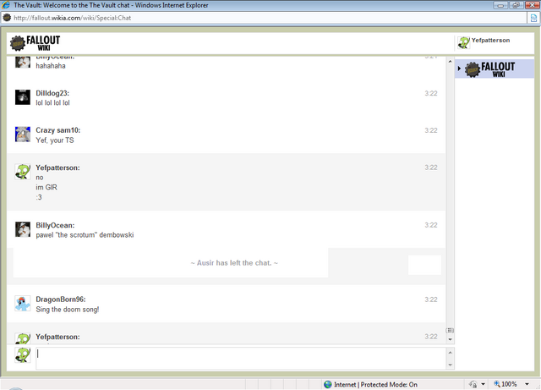Click BillyOcean name above dembowski message
Viewport: 541px width, 390px height.
(55, 225)
